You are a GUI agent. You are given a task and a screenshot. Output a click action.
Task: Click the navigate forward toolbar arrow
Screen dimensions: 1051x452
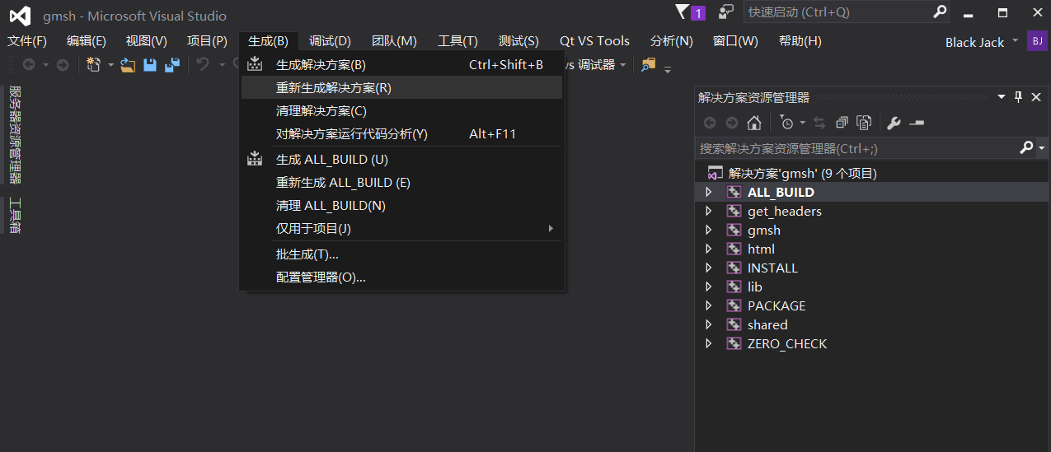63,64
